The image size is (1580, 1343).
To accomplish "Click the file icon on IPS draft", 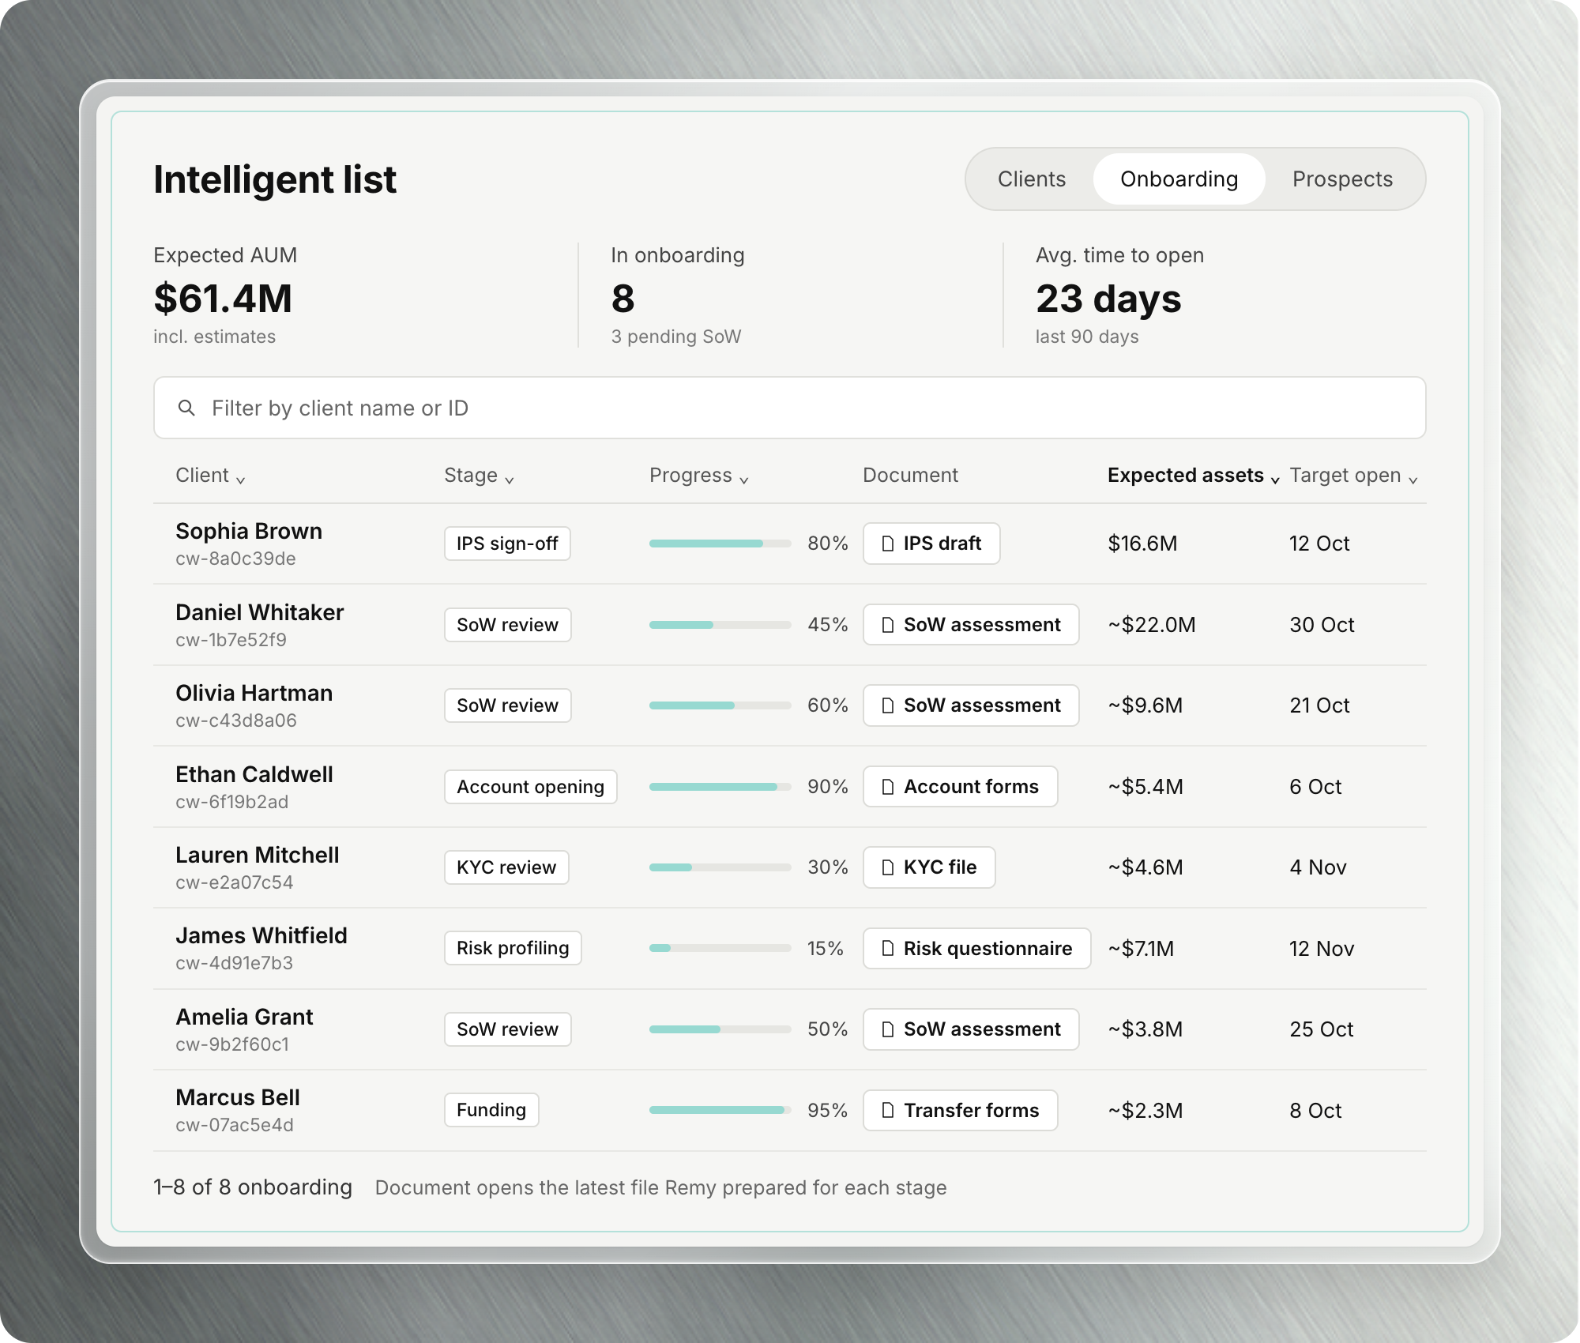I will click(888, 544).
